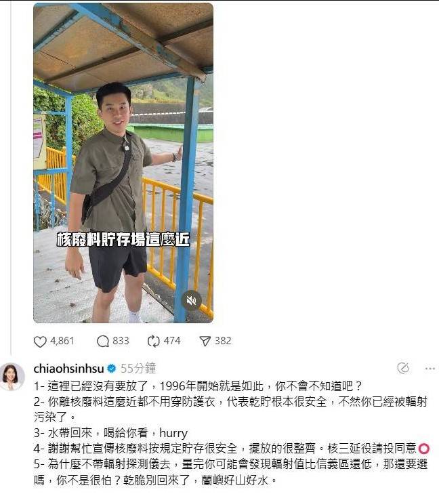Click the thread connector line at left
The image size is (439, 494).
tap(11, 176)
